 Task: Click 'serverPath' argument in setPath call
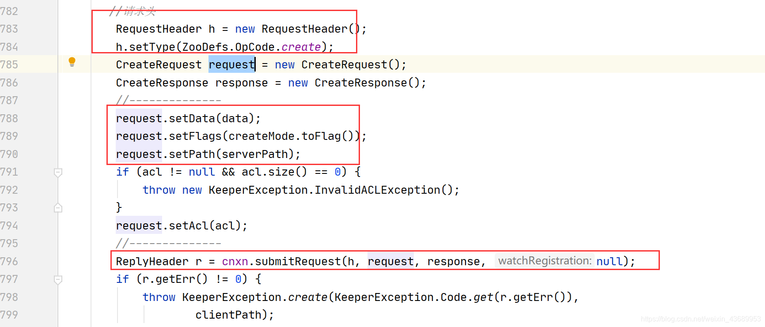(x=254, y=154)
